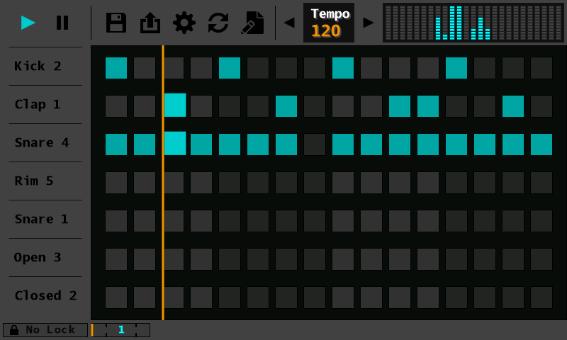567x340 pixels.
Task: Select the Closed 2 track label
Action: [x=45, y=295]
